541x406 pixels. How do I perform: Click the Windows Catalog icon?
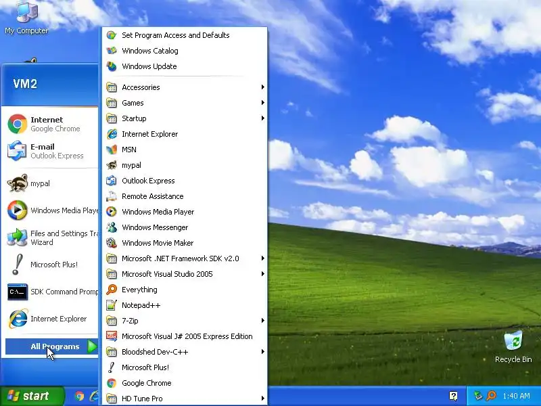[112, 51]
